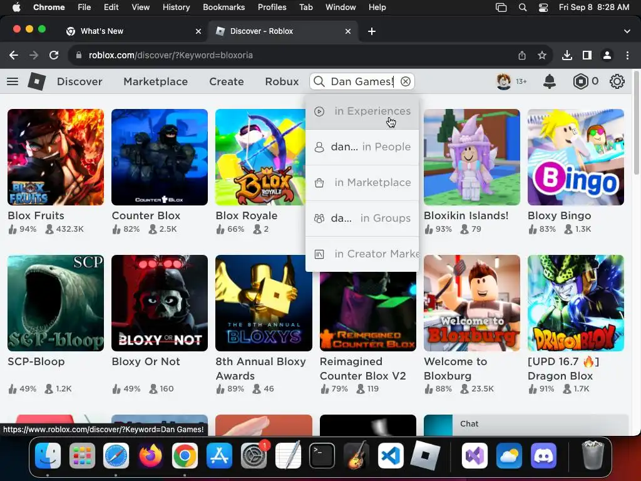This screenshot has width=641, height=481.
Task: Open Roblox Studio from the dock
Action: 425,456
